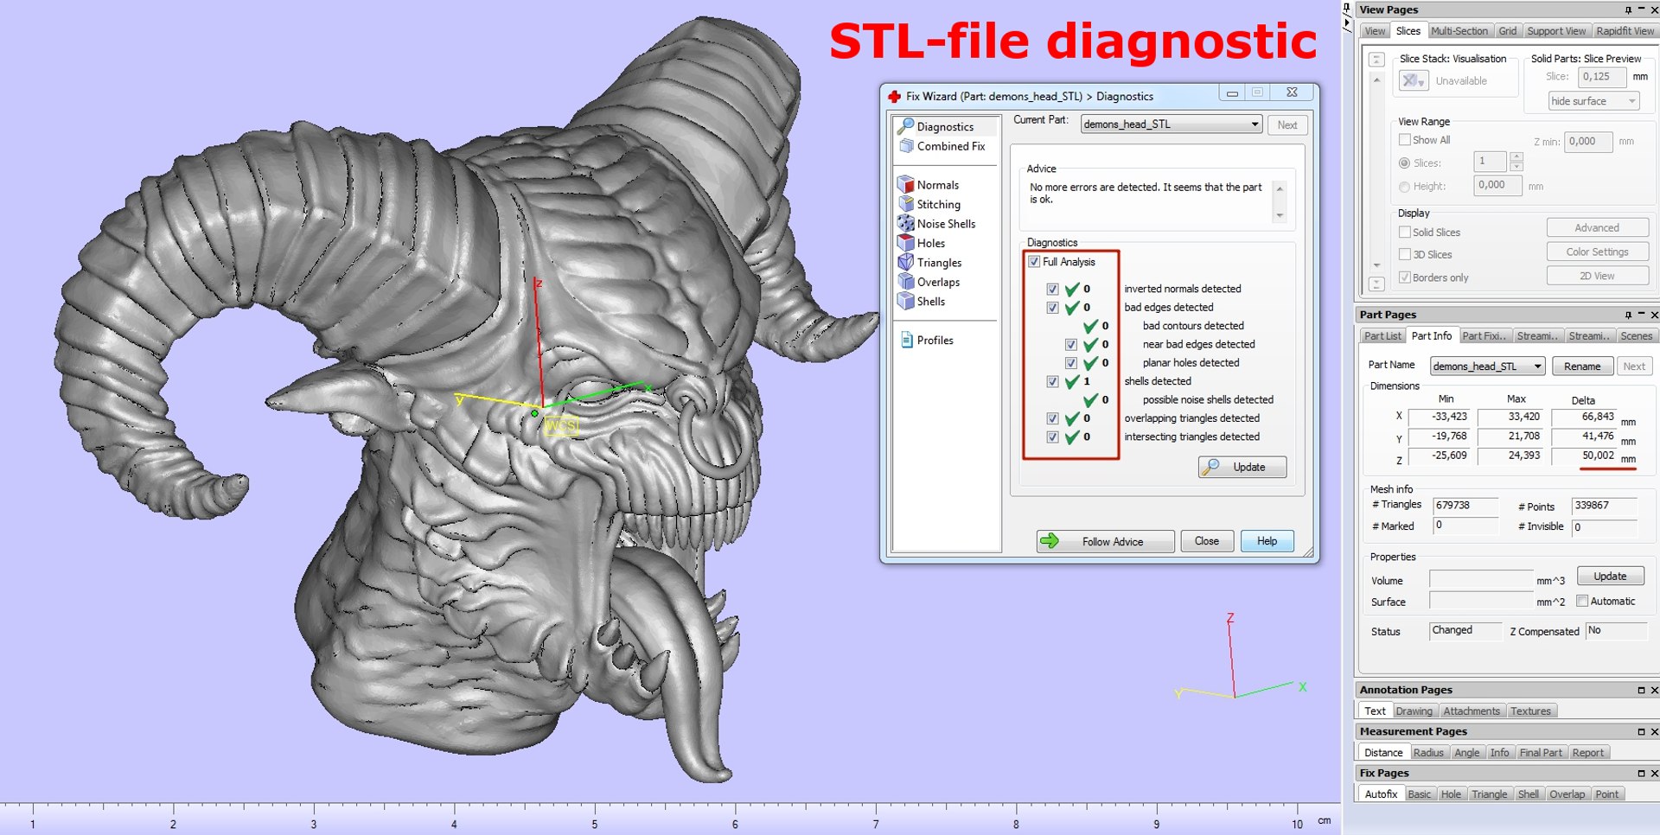
Task: Click the Advice box scroll-up arrow
Action: [x=1280, y=188]
